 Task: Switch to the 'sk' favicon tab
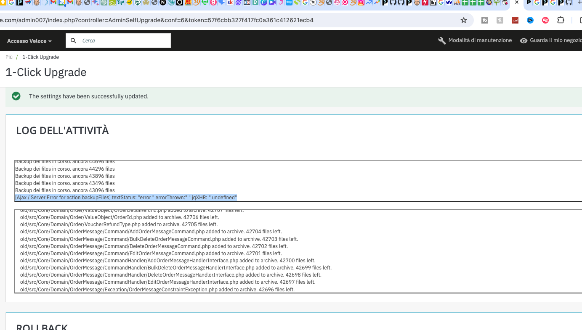click(230, 3)
